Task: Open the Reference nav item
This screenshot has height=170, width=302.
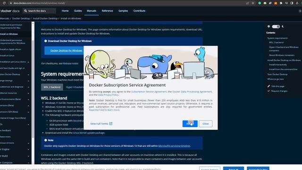Action: [x=107, y=11]
